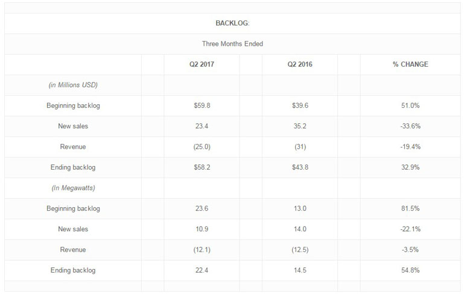Viewport: 464px width, 295px height.
Task: Select the Three Months Ended header
Action: pyautogui.click(x=232, y=44)
